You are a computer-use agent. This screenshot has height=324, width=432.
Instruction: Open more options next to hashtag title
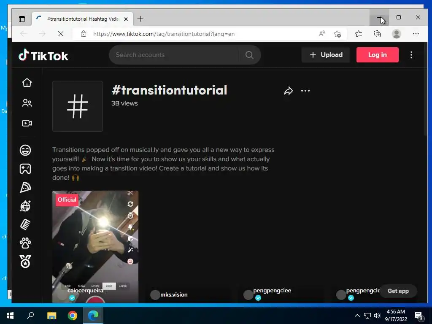click(305, 91)
